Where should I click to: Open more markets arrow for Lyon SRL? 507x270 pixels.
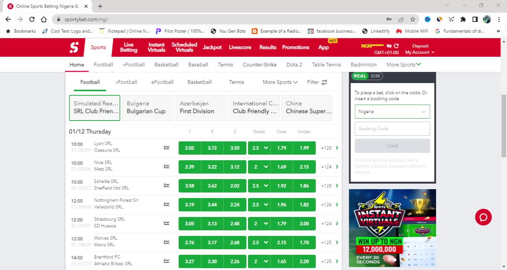point(337,148)
